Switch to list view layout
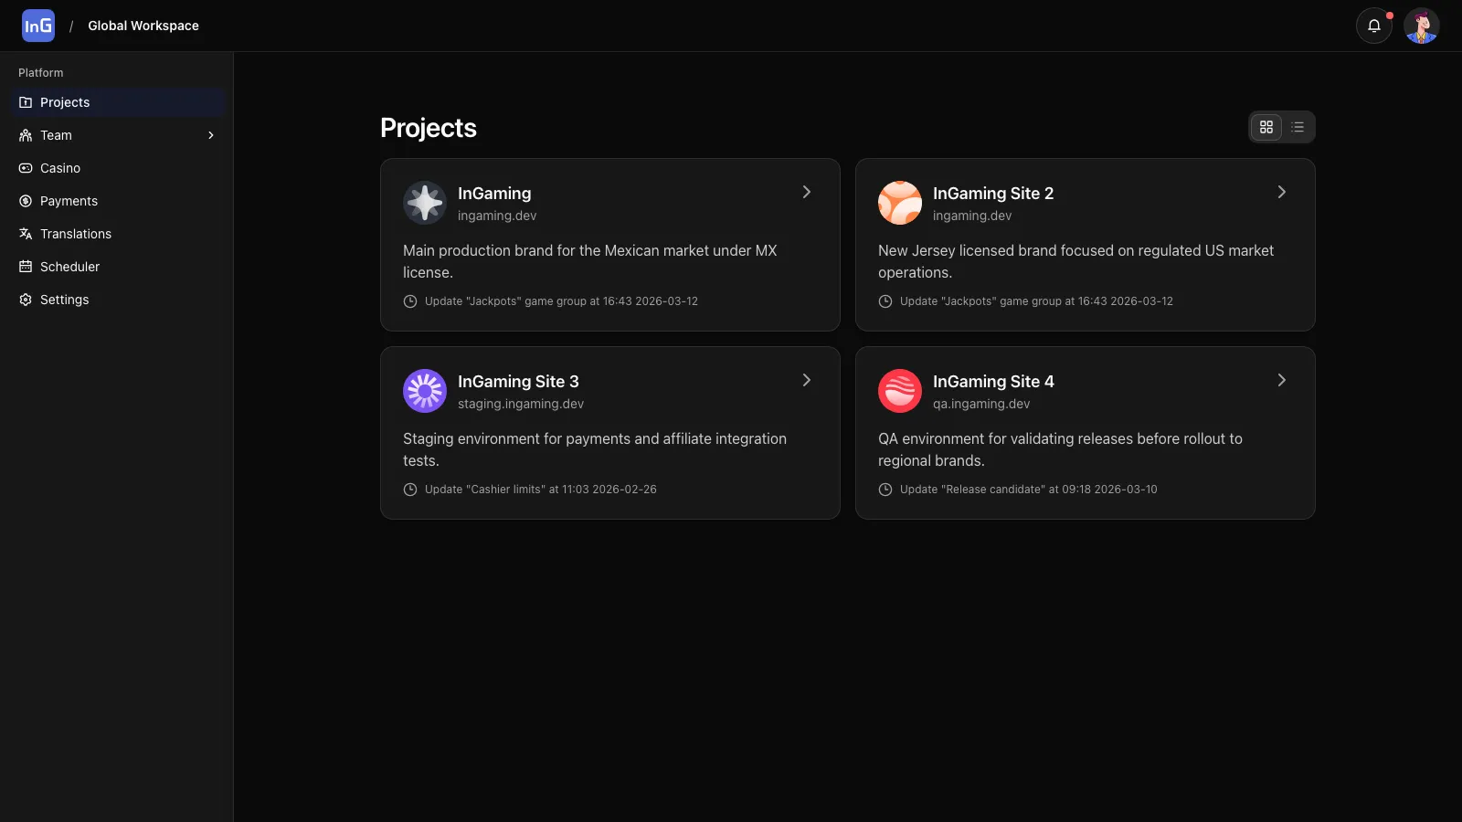1462x822 pixels. (1298, 127)
